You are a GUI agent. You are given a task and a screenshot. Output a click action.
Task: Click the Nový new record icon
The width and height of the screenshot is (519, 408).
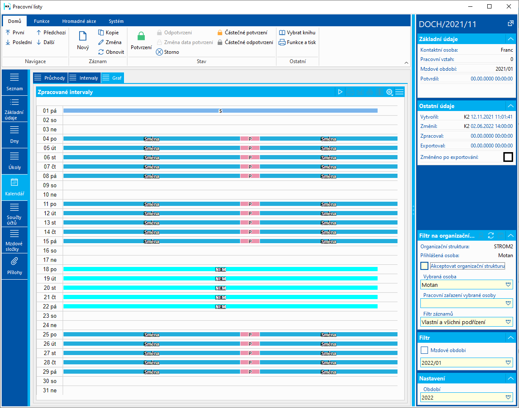[83, 36]
